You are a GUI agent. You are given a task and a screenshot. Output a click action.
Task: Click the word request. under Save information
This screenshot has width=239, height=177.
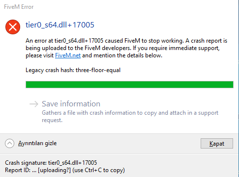pyautogui.click(x=52, y=120)
